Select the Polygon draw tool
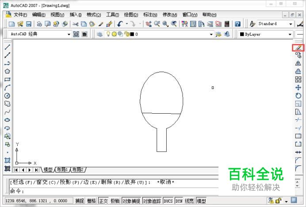 [x=7, y=71]
